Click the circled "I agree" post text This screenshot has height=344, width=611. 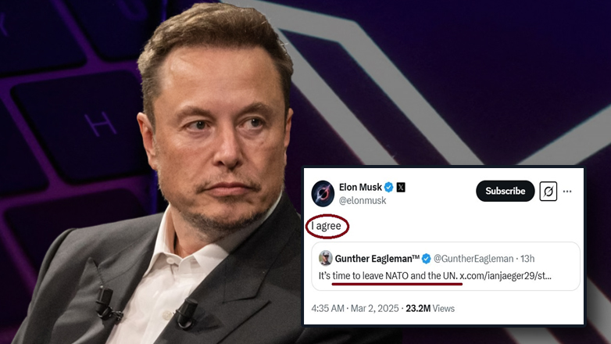pos(327,226)
